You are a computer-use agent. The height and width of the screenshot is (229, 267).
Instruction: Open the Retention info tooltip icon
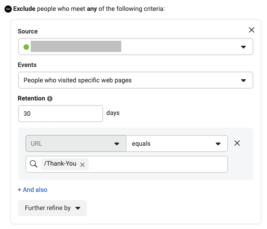click(50, 99)
